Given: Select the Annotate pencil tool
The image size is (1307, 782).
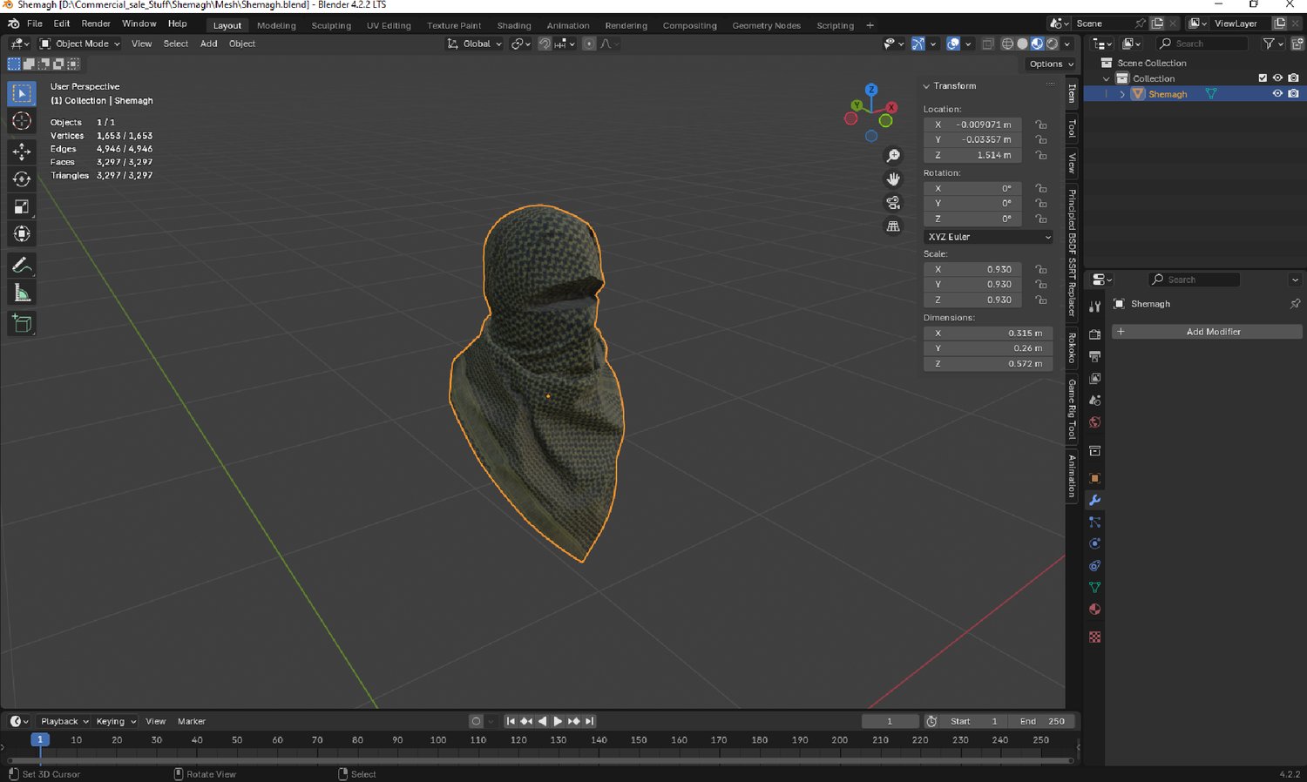Looking at the screenshot, I should (x=22, y=266).
